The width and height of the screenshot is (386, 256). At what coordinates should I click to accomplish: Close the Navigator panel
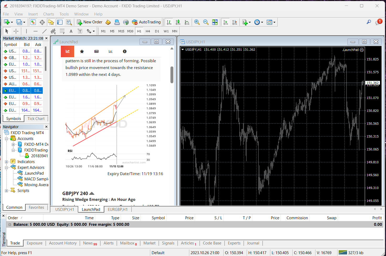coord(46,127)
